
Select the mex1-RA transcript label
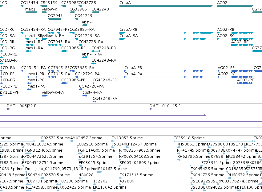(x=34, y=48)
